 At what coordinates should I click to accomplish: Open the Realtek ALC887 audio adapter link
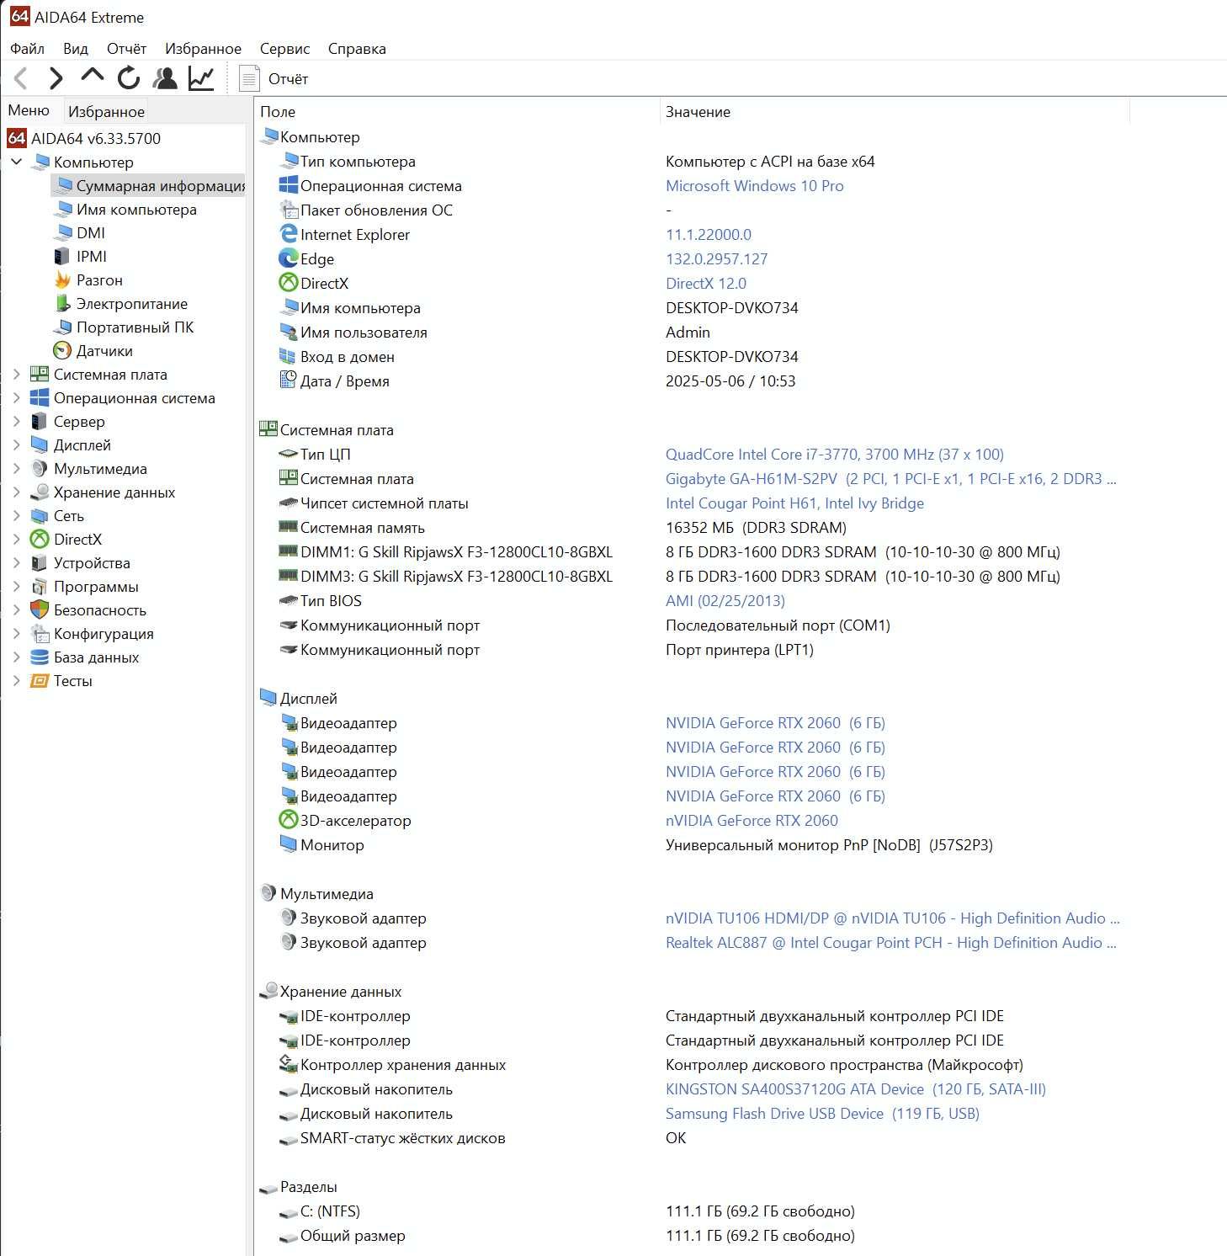click(890, 942)
